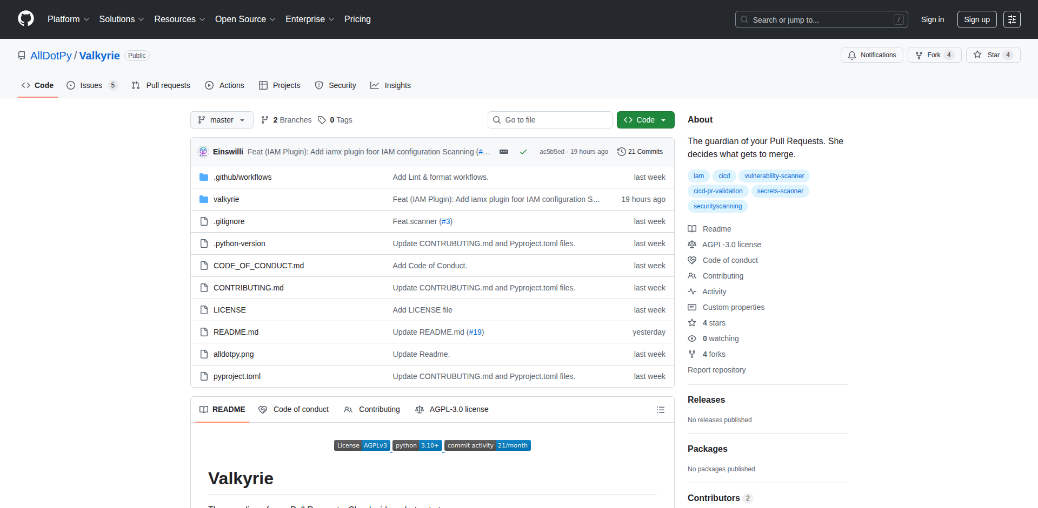Click the secrets-scanner topic tag

[780, 191]
